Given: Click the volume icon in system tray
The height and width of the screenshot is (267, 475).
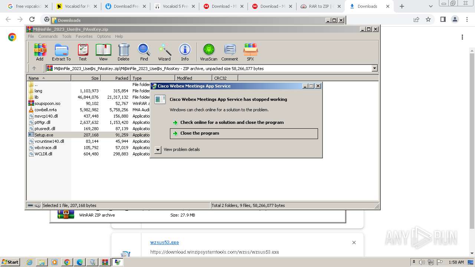Looking at the screenshot, I should 422,262.
